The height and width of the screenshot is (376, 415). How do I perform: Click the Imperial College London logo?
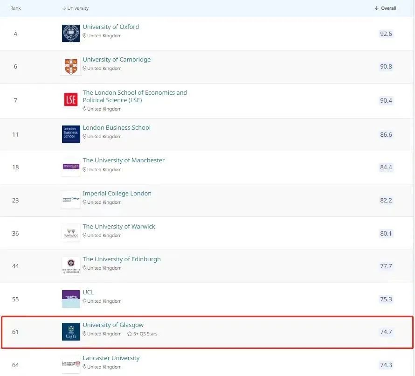[x=71, y=200]
